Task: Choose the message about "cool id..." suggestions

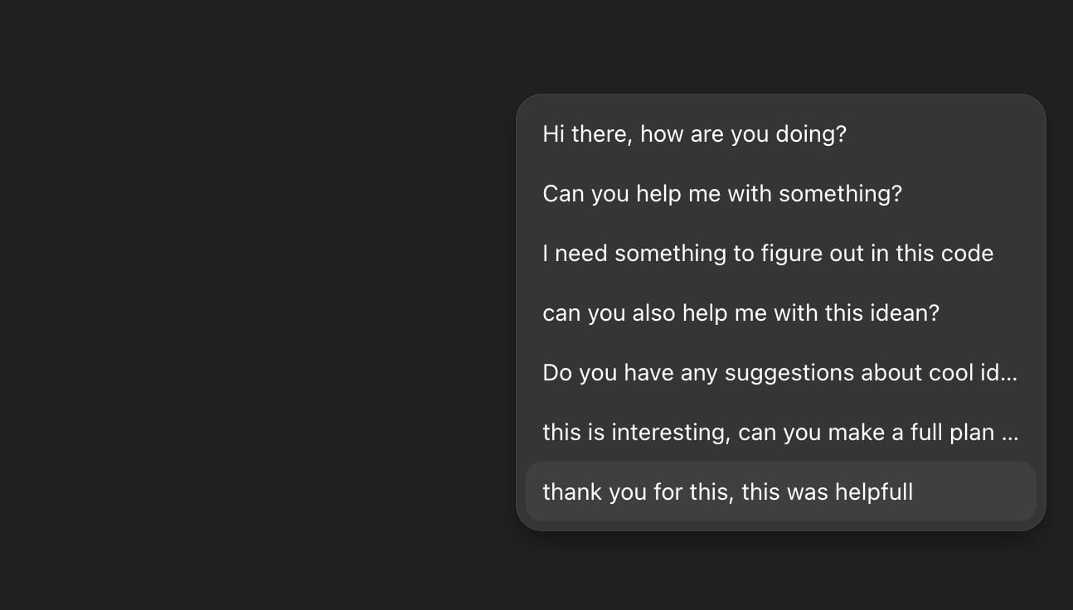Action: [x=779, y=372]
